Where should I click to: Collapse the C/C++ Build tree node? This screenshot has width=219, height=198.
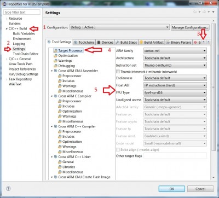pyautogui.click(x=7, y=28)
